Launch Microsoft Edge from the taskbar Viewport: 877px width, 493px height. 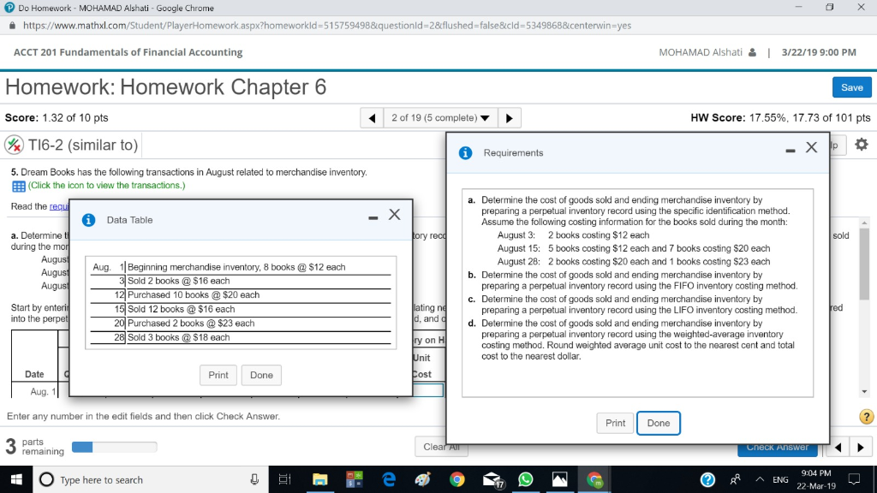coord(389,479)
